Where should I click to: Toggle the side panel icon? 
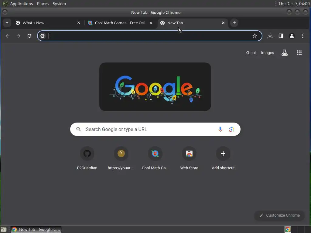point(281,36)
